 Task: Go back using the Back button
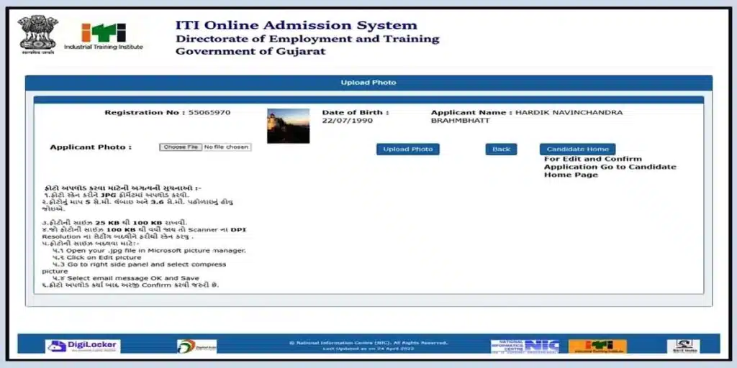click(501, 149)
